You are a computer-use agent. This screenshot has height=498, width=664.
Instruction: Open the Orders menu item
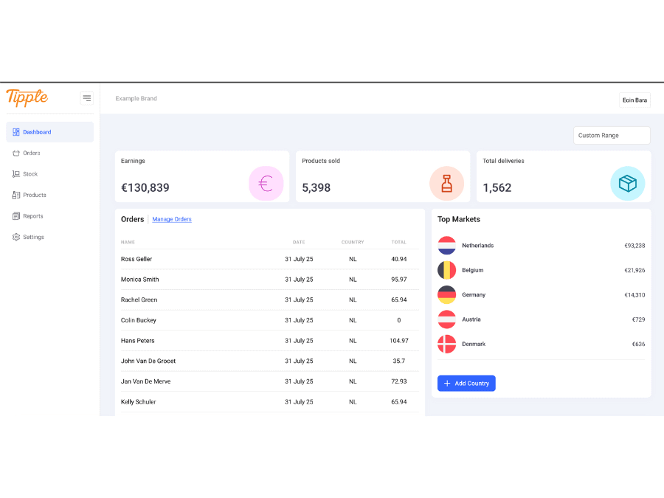coord(50,153)
